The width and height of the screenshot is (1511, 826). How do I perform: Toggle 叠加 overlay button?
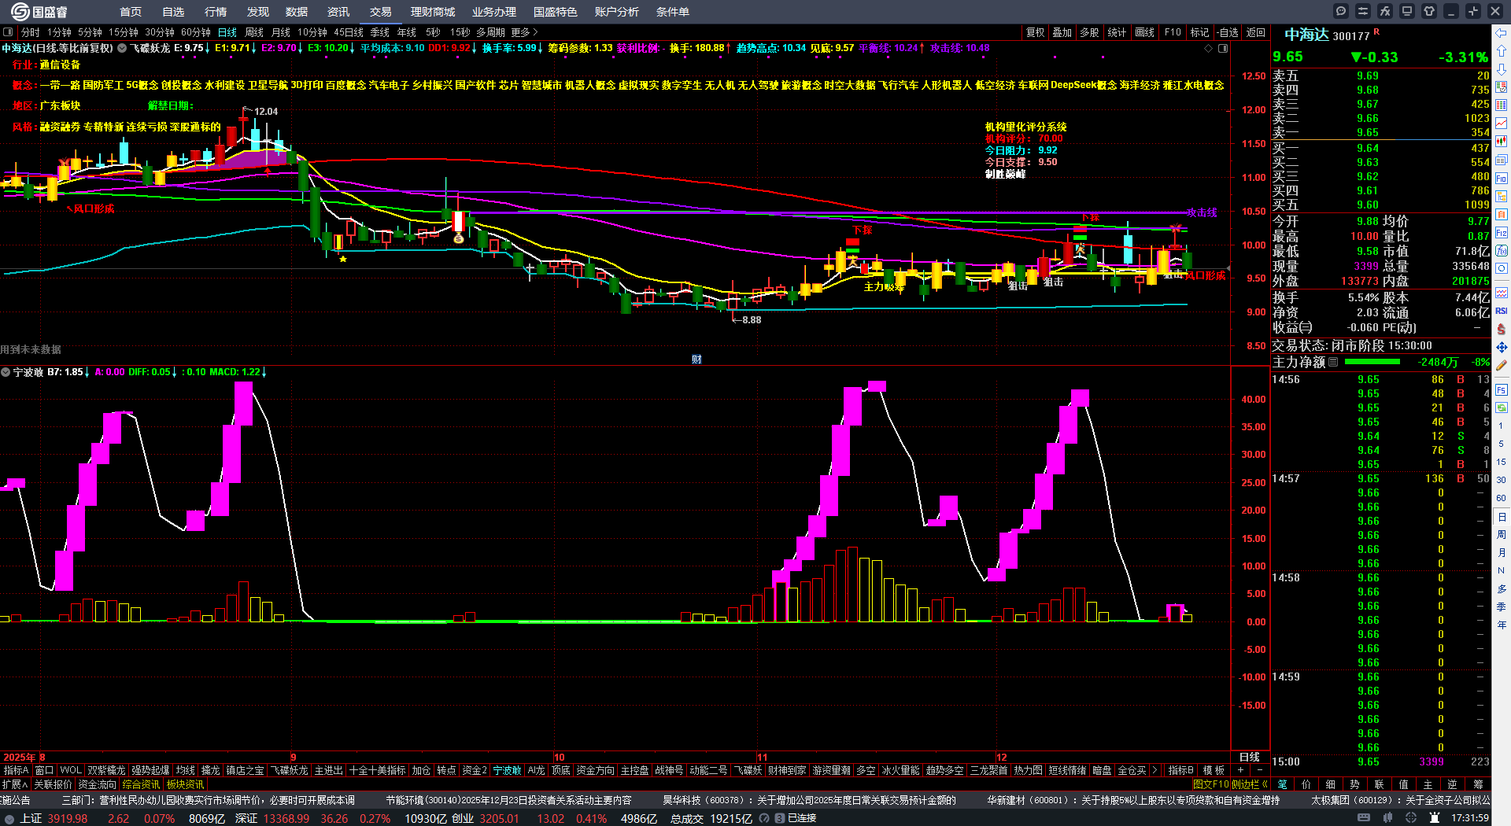pos(1062,32)
